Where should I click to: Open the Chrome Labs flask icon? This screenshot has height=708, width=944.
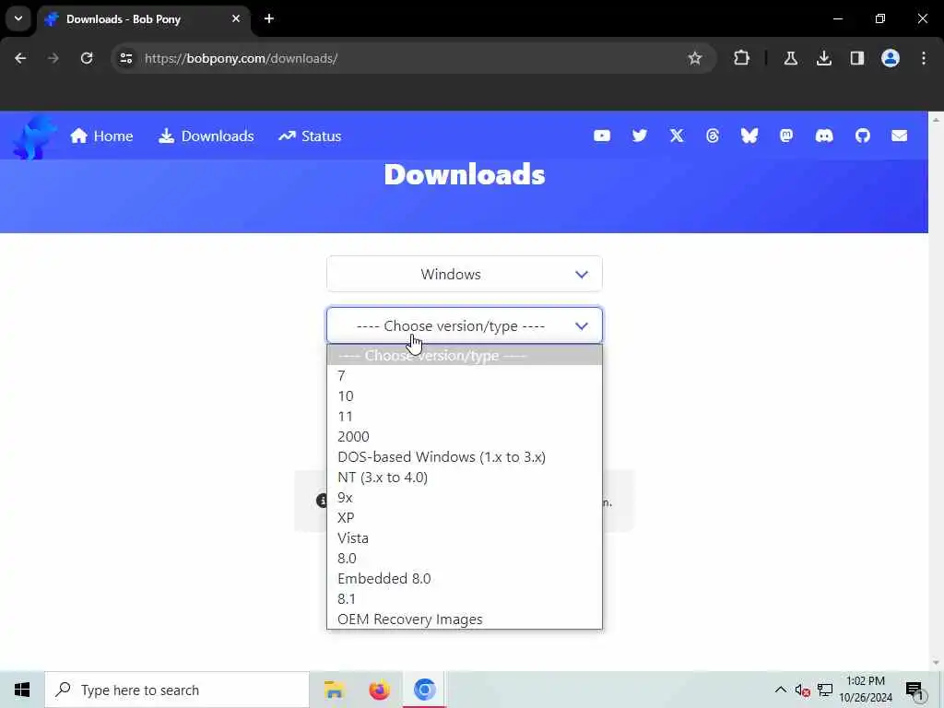coord(790,58)
